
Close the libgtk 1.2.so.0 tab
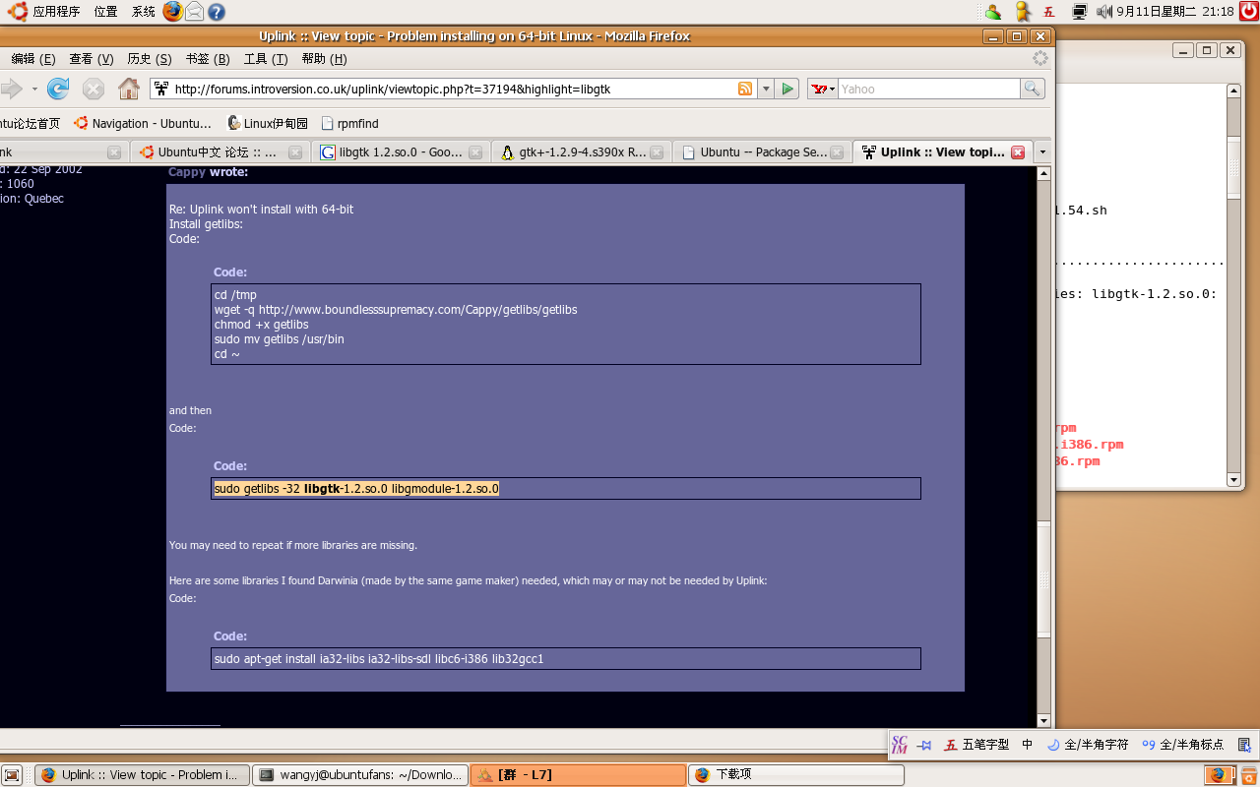point(475,152)
